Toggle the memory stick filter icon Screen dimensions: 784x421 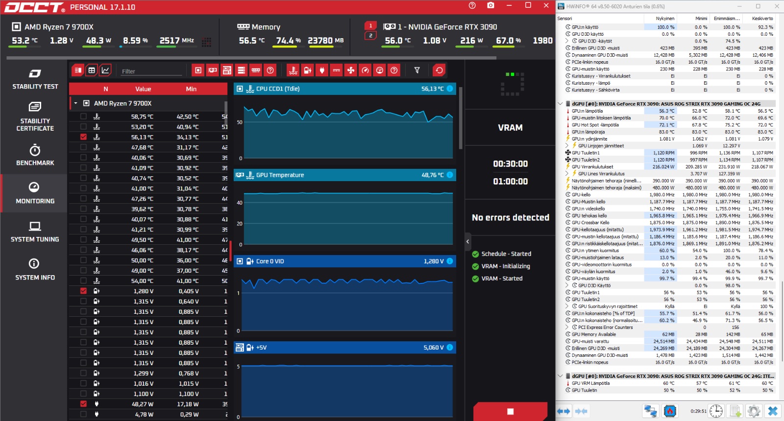(256, 70)
